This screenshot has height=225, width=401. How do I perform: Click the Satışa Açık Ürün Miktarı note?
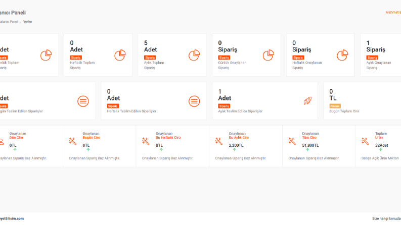[x=381, y=158]
